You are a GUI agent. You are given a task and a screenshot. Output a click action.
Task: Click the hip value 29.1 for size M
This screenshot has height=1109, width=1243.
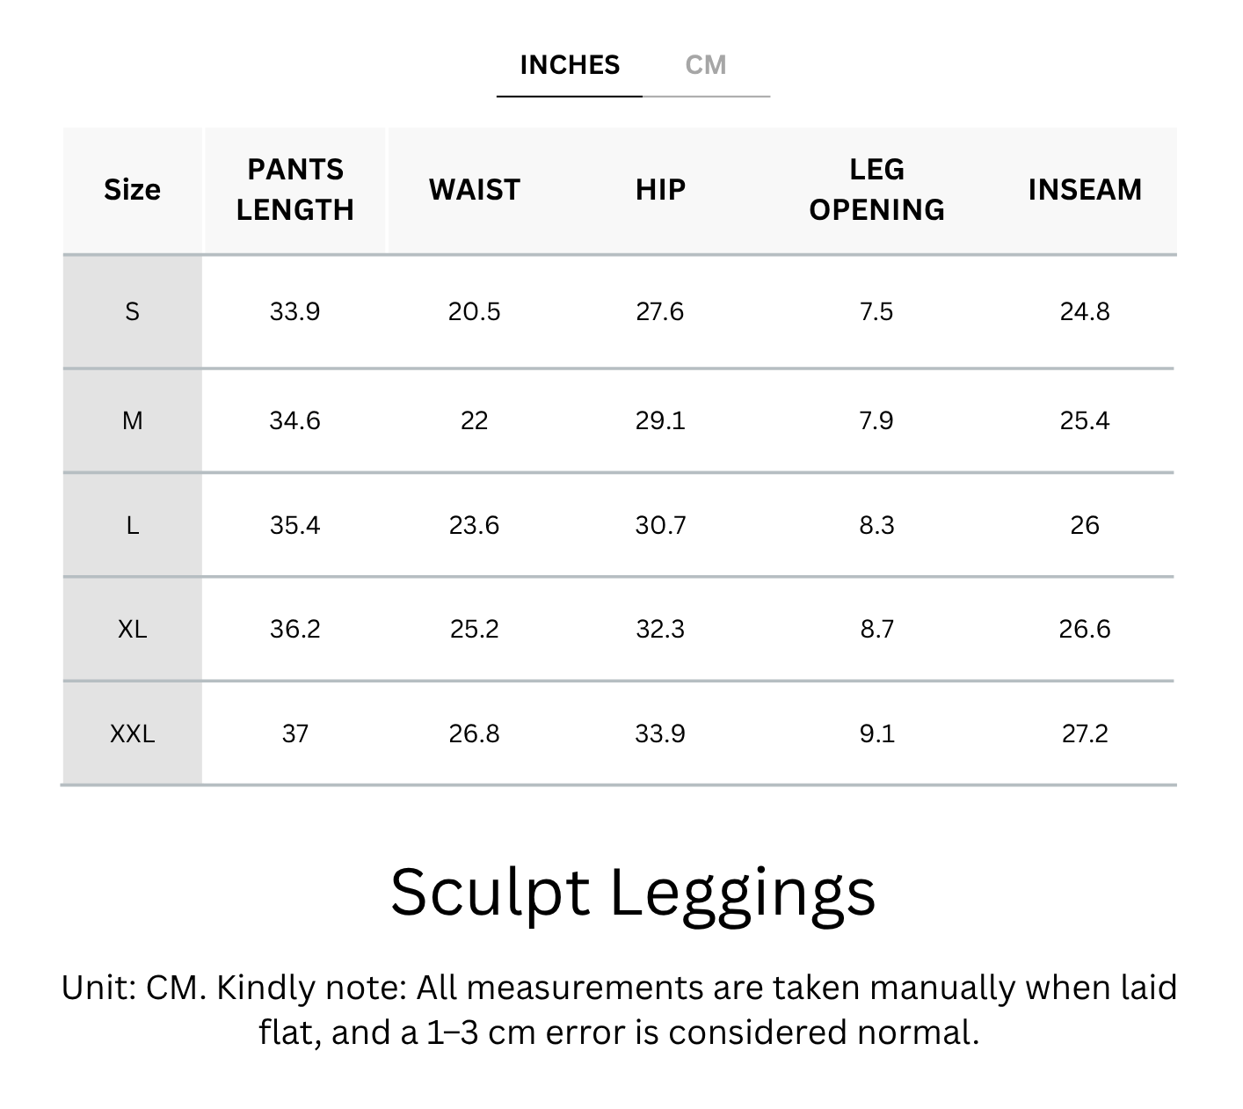pyautogui.click(x=660, y=421)
